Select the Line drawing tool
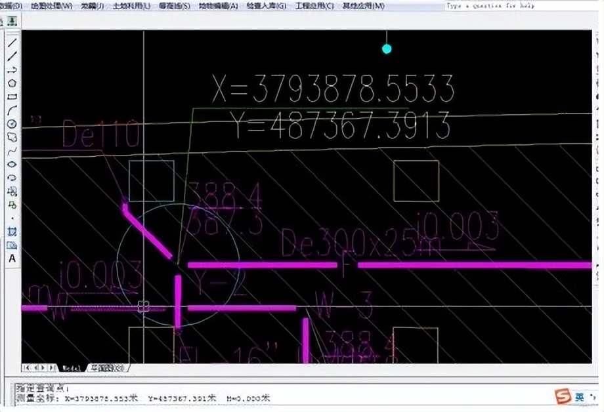 coord(12,43)
